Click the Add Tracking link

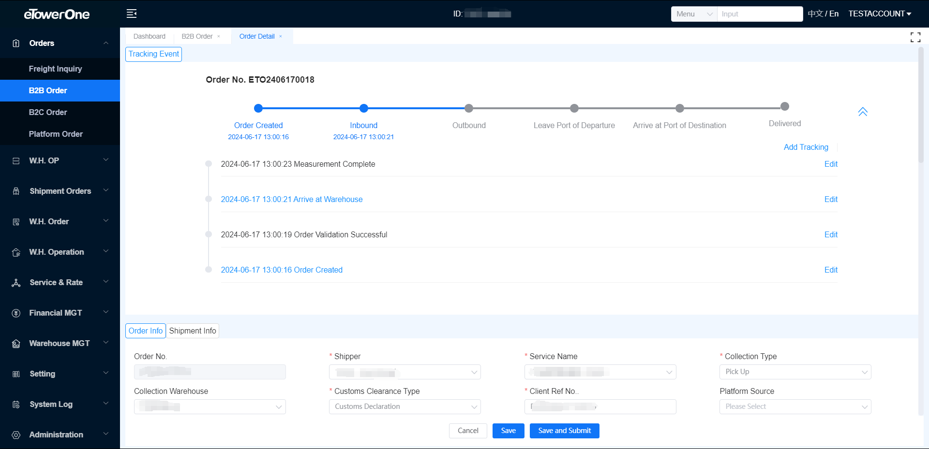806,147
